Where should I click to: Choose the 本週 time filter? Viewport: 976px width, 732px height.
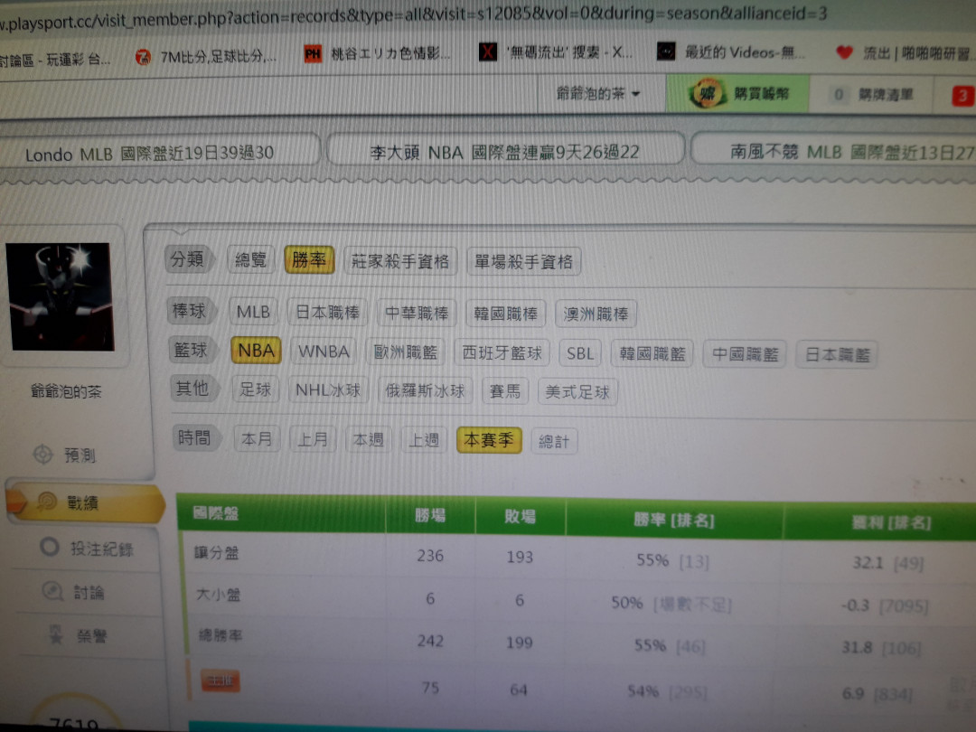[x=368, y=439]
